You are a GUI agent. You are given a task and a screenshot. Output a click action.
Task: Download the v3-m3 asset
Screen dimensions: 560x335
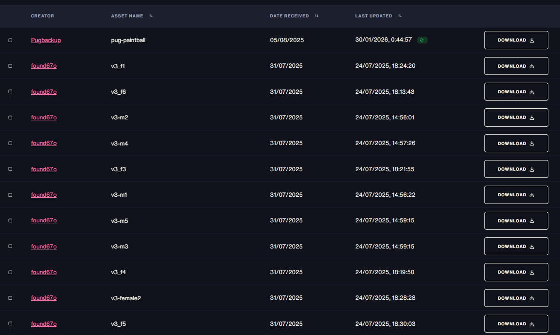[x=516, y=246]
